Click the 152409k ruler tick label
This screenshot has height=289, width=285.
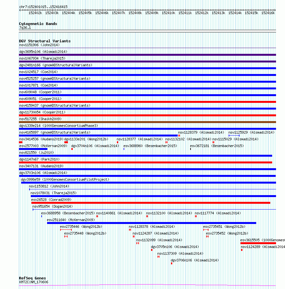(152, 13)
